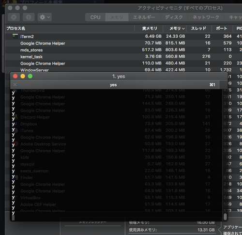
Task: Click WindowServer port count 1,732
Action: tap(226, 70)
